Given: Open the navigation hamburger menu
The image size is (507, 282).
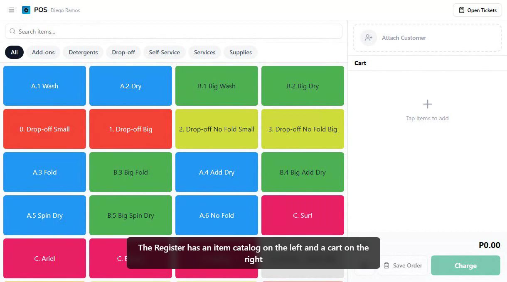Looking at the screenshot, I should [11, 10].
